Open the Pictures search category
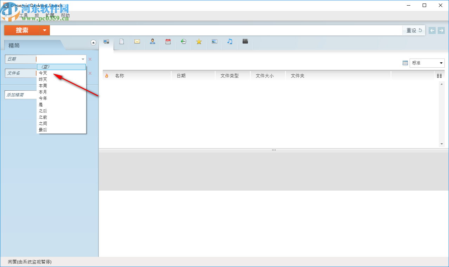 [214, 41]
